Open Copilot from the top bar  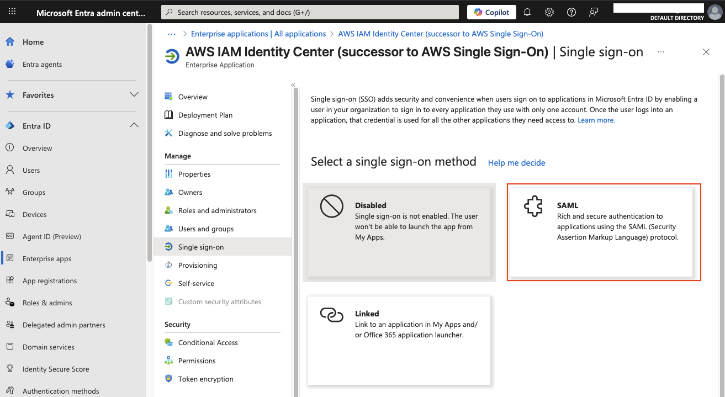[490, 12]
